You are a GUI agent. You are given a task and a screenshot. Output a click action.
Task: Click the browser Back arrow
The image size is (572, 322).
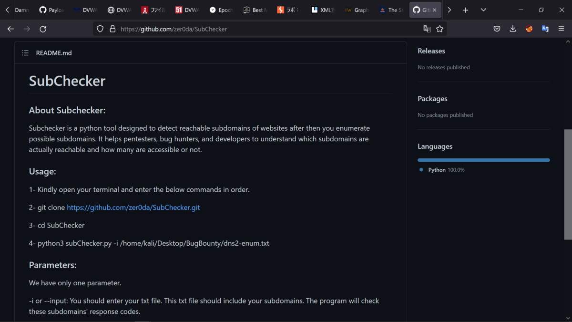pos(10,29)
